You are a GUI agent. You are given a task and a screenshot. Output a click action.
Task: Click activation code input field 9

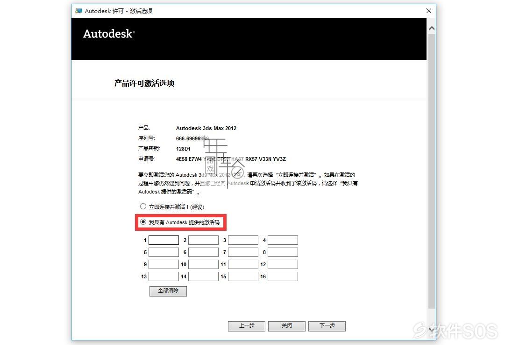(x=164, y=264)
